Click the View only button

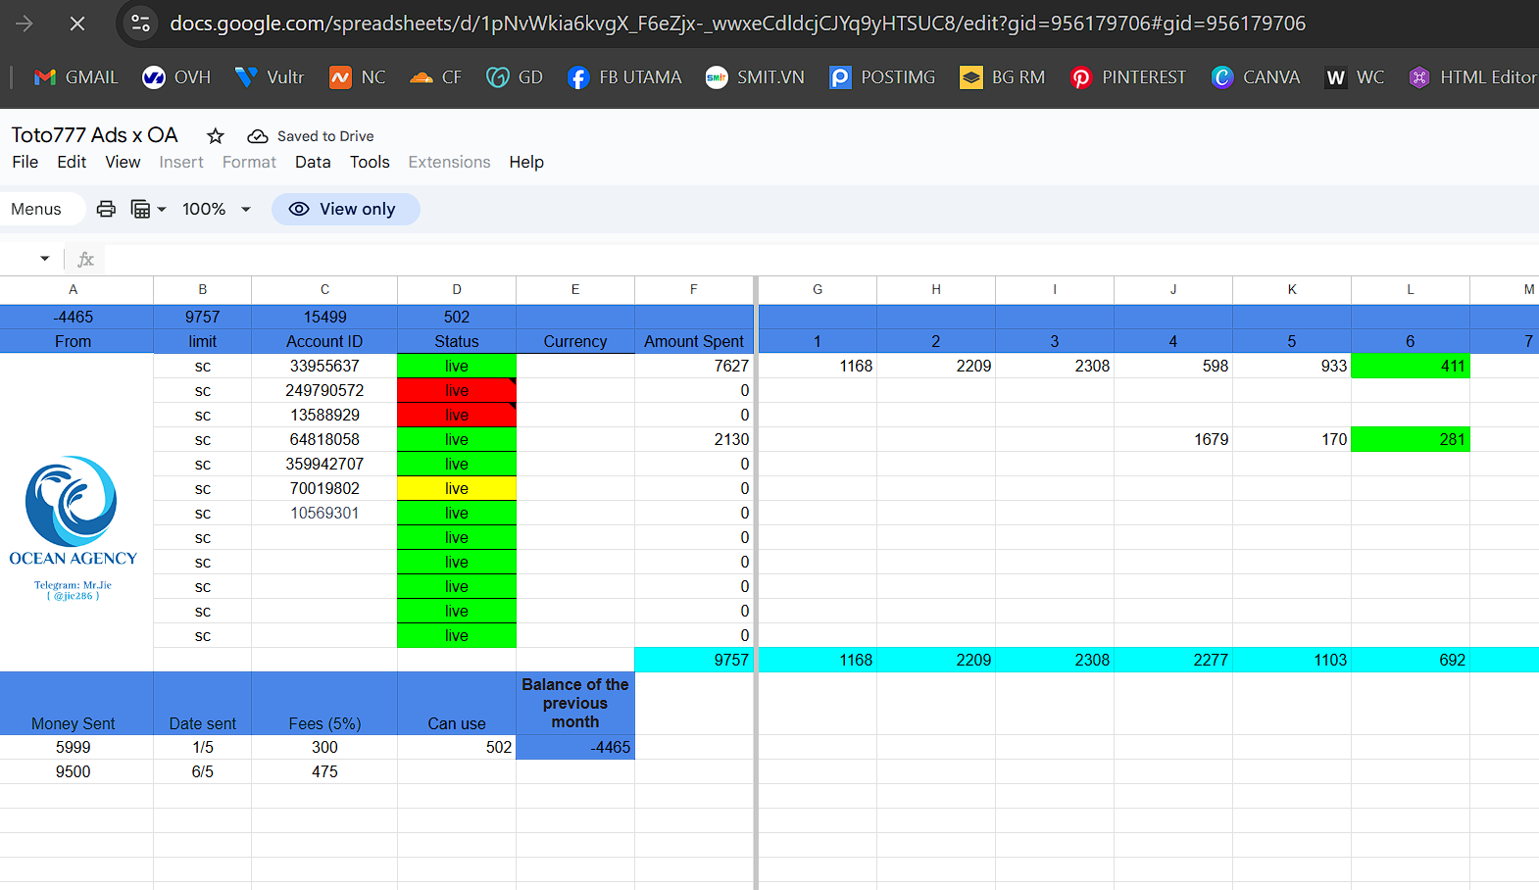coord(345,209)
